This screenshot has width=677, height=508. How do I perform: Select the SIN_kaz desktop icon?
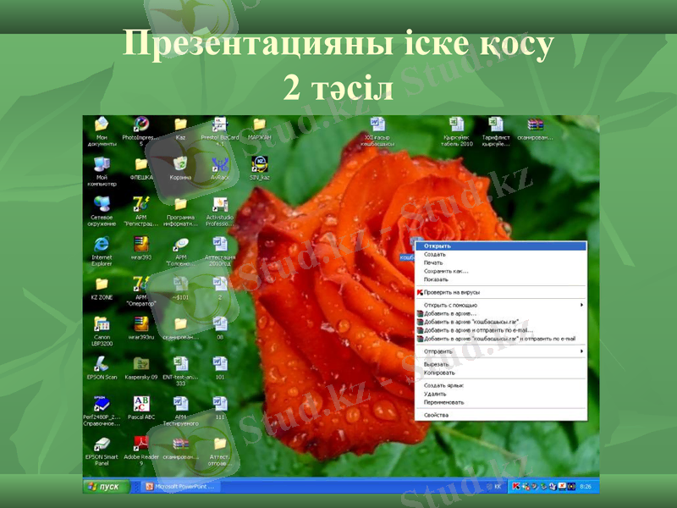[x=259, y=164]
